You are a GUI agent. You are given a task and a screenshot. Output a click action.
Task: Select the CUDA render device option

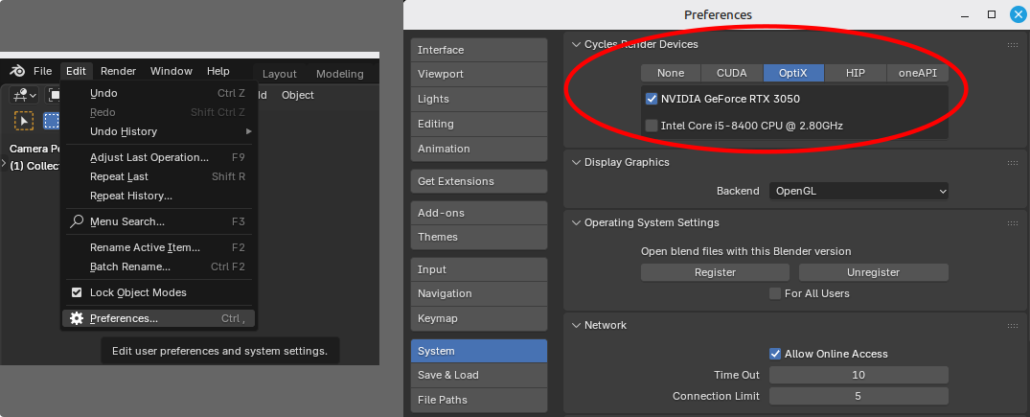coord(732,73)
